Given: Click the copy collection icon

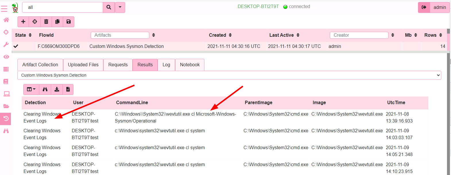Looking at the screenshot, I should (x=57, y=22).
